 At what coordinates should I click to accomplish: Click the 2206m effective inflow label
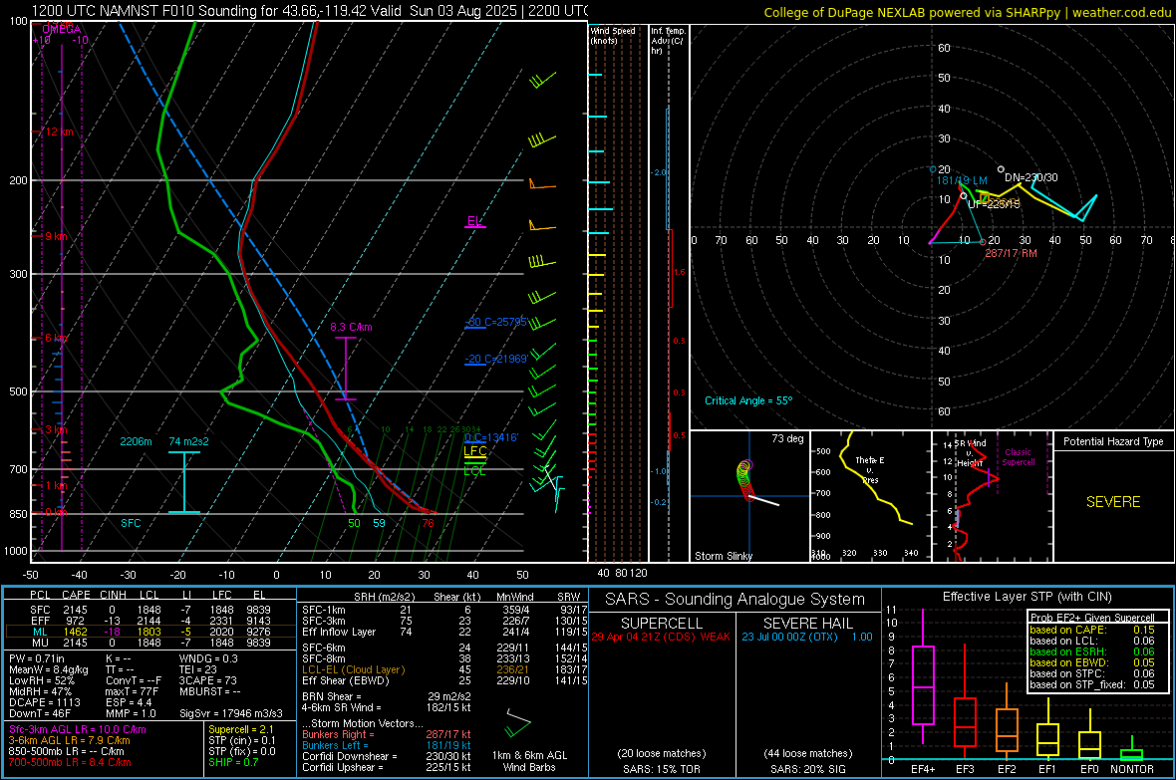pyautogui.click(x=136, y=441)
